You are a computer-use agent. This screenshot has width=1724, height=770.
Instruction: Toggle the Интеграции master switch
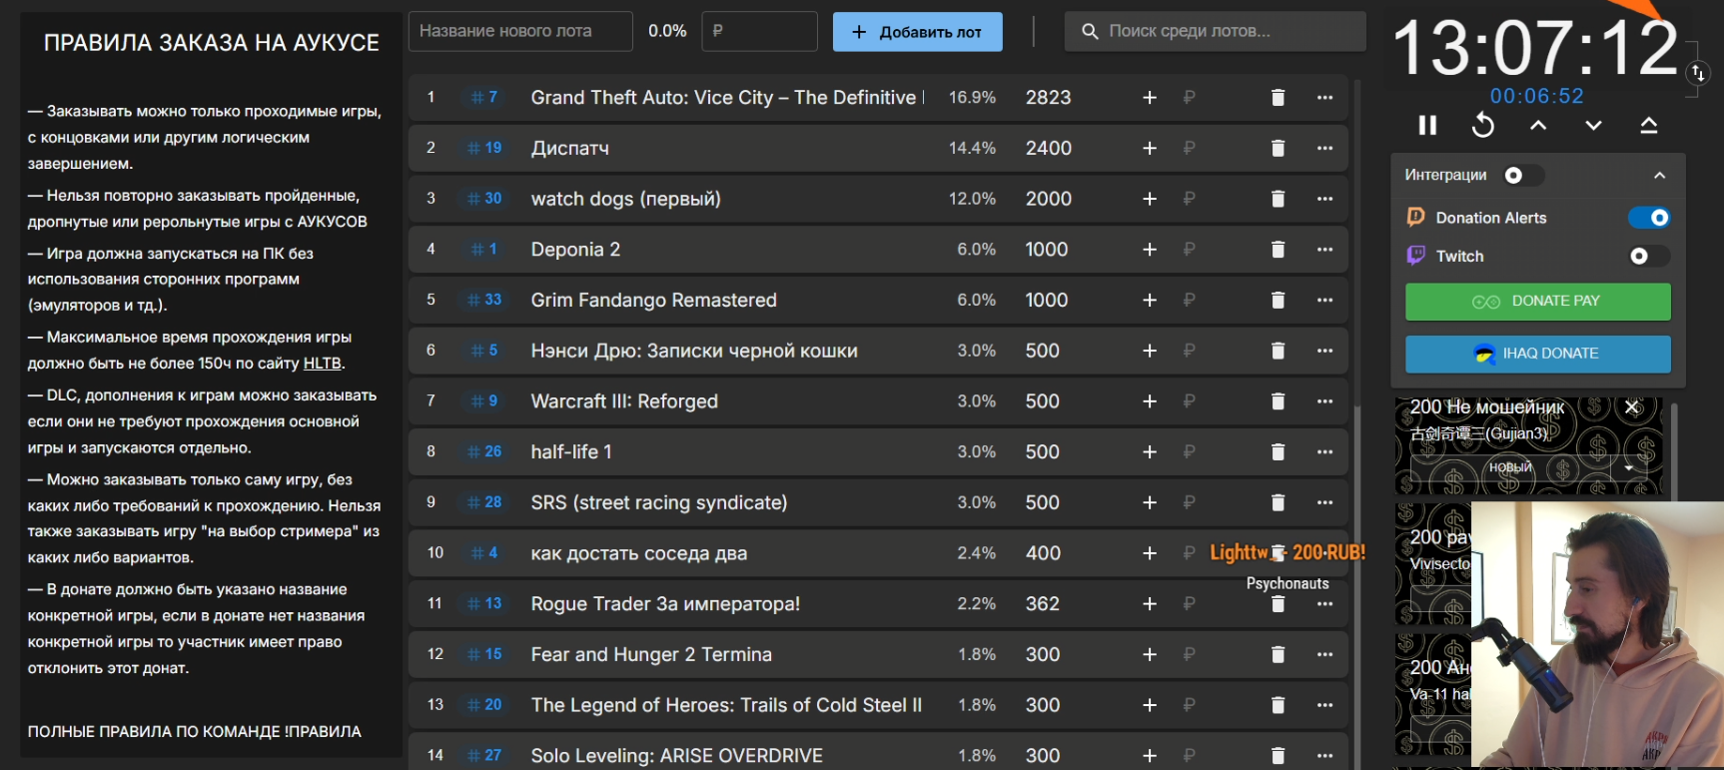point(1523,176)
